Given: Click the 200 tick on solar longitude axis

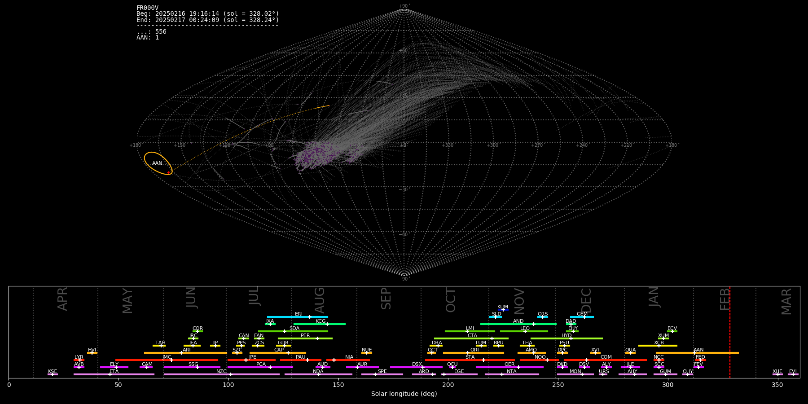Looking at the screenshot, I should coord(448,385).
